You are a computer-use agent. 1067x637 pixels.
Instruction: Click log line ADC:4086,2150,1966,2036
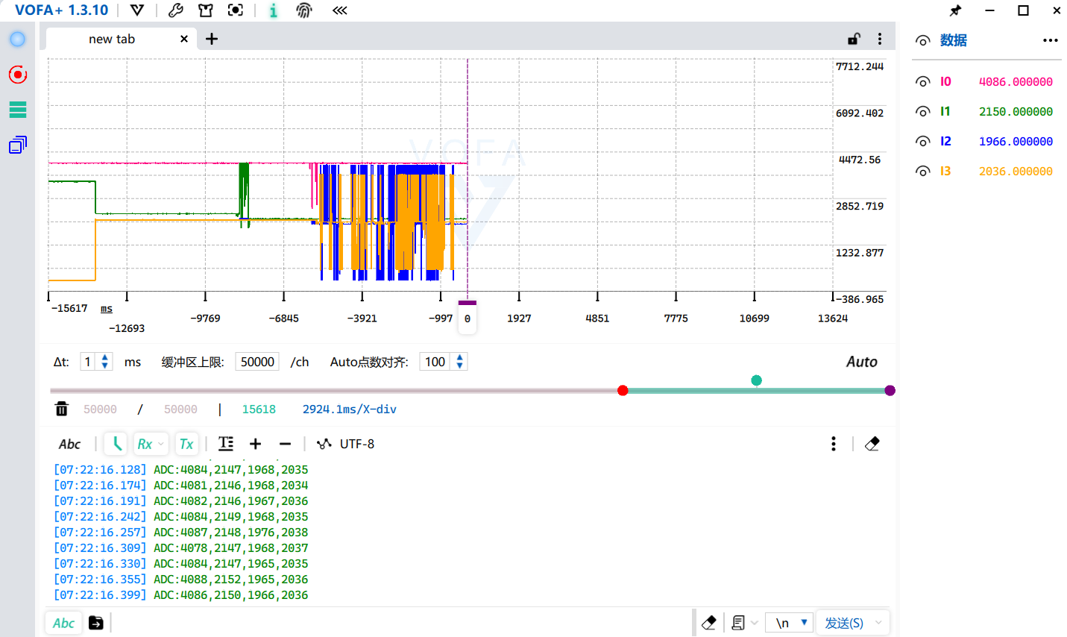click(231, 594)
